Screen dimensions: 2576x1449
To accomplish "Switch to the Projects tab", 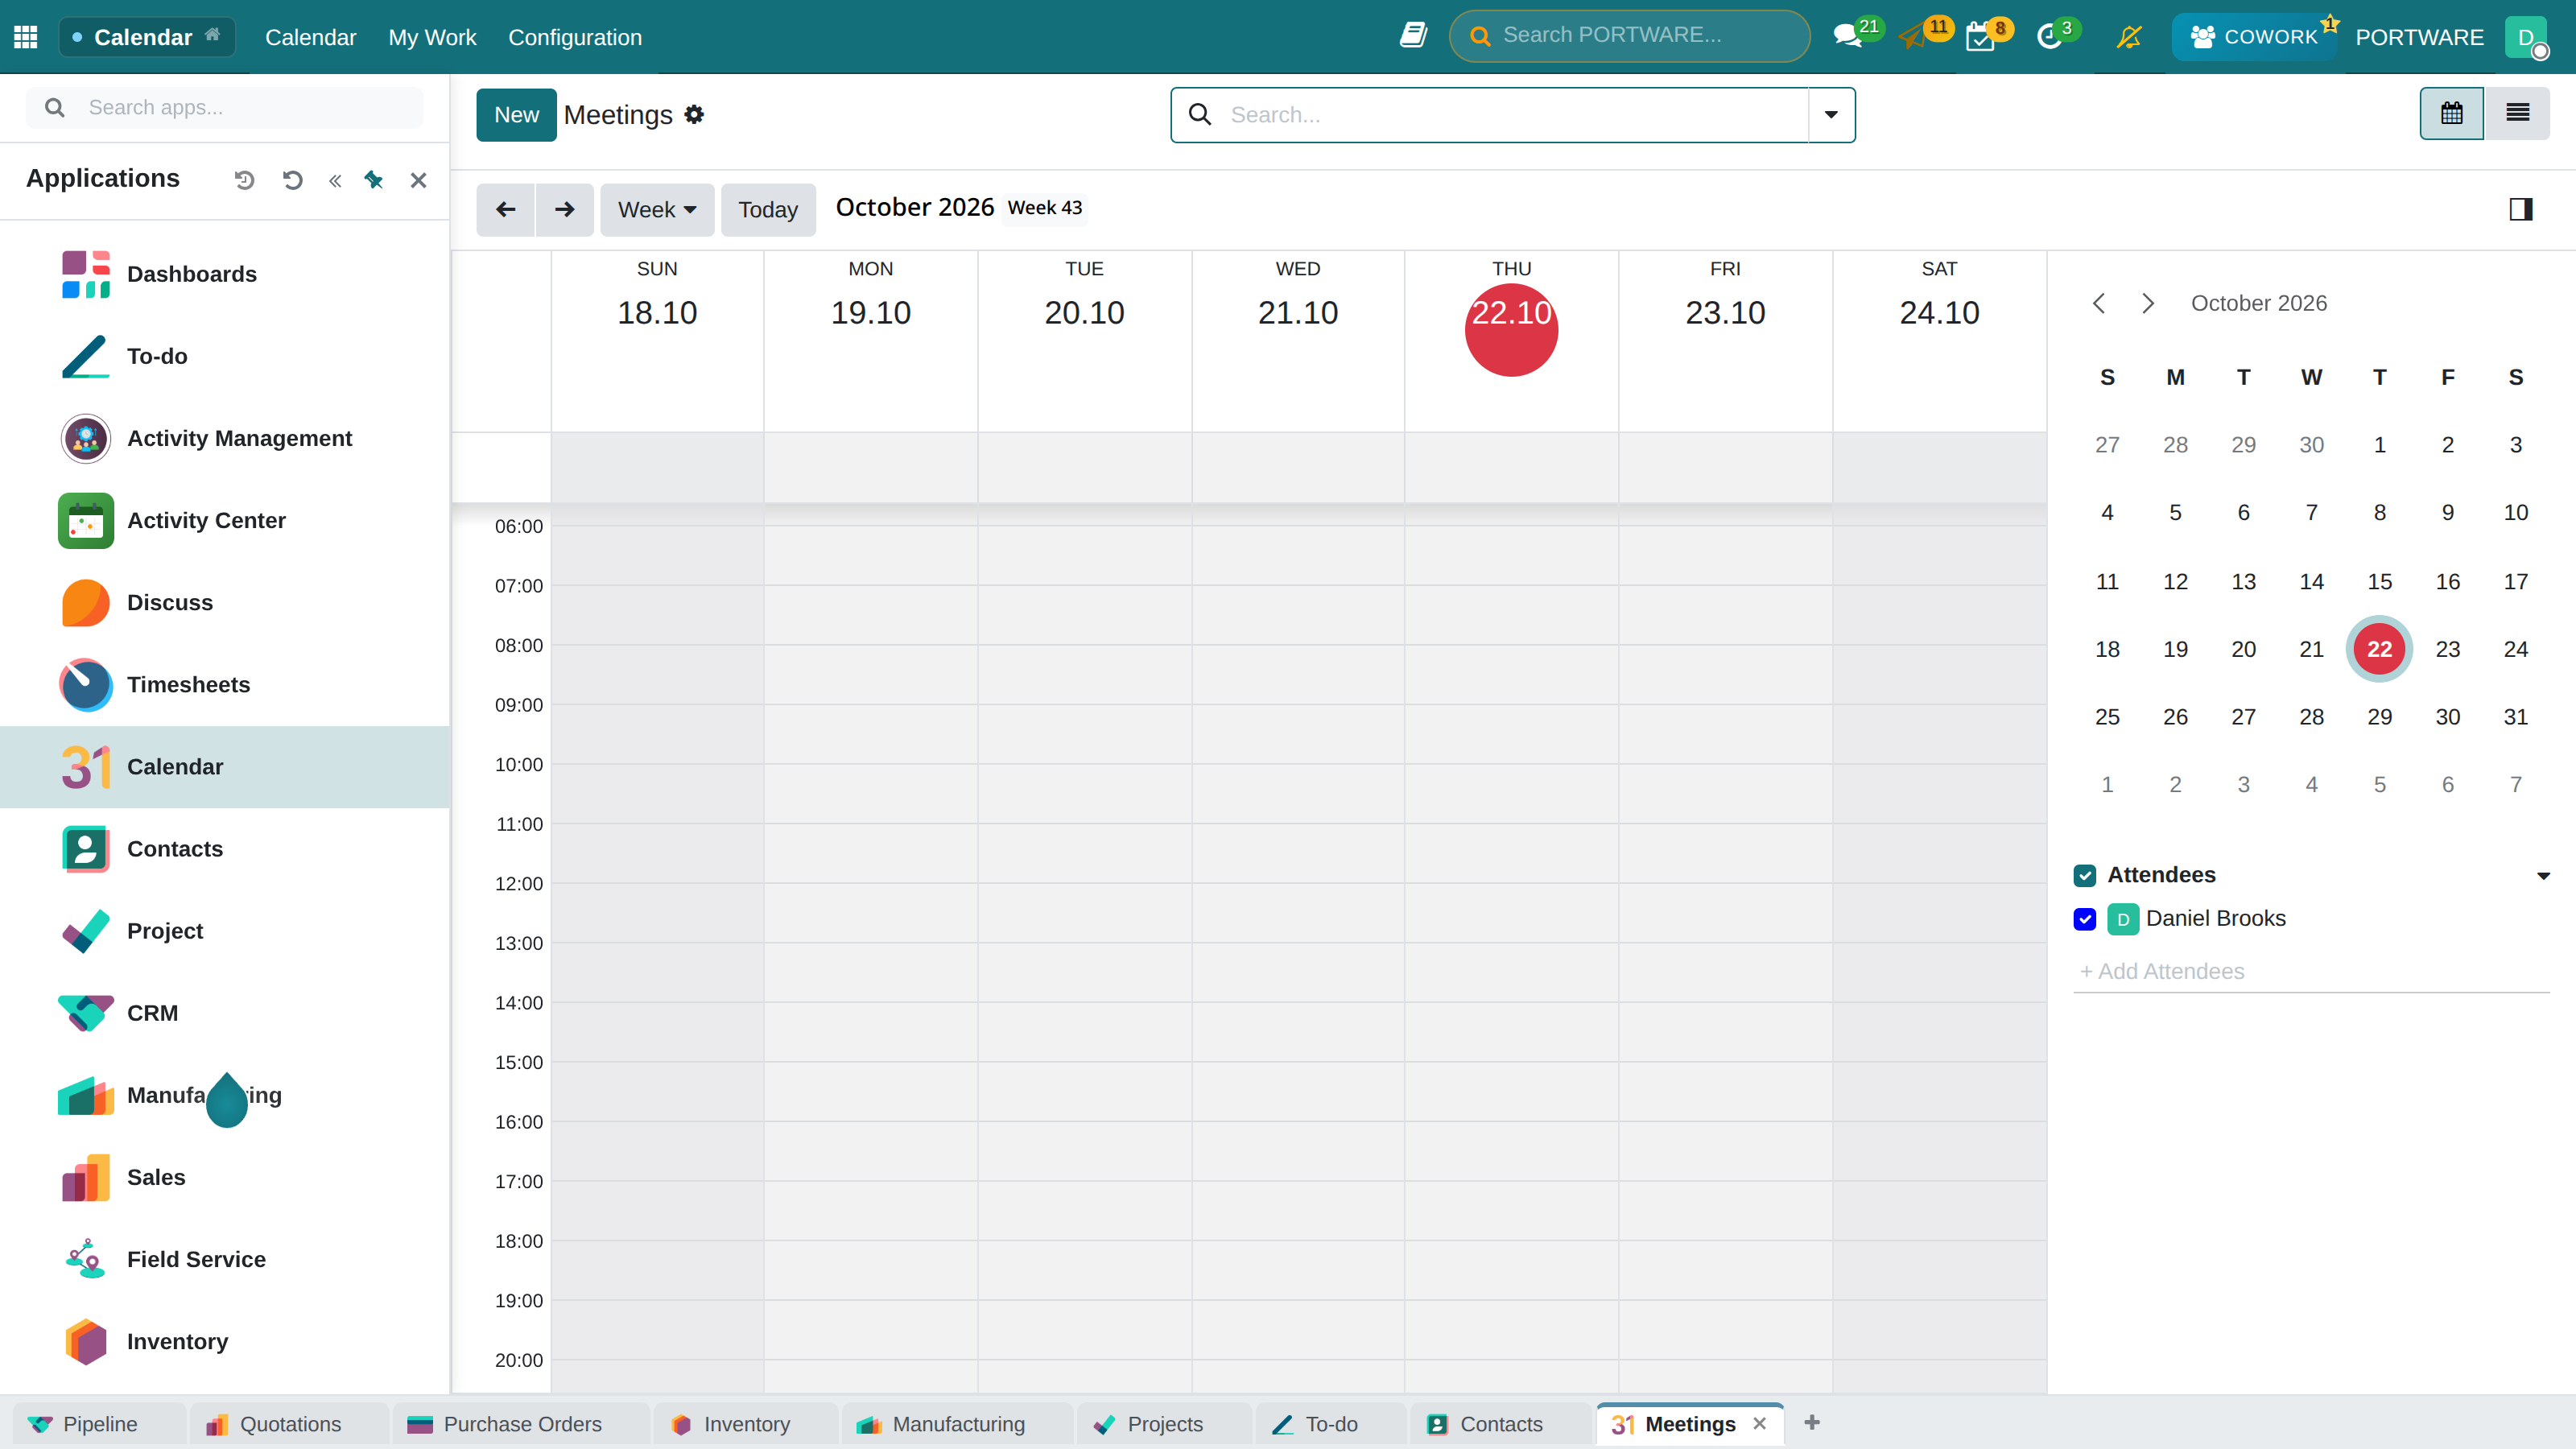I will (x=1165, y=1424).
